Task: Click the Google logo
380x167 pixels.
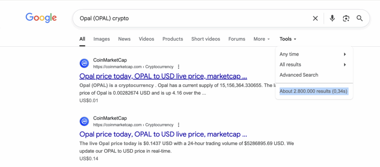Action: click(x=41, y=17)
